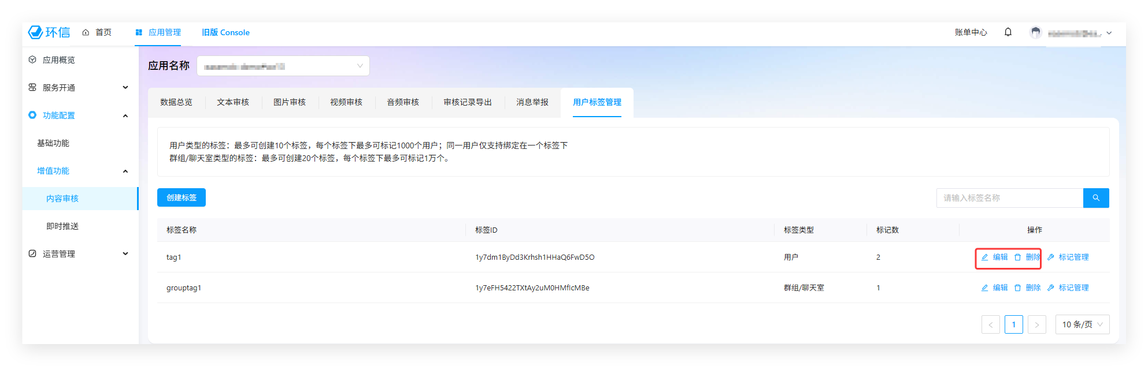Screen dimensions: 1148x366
Task: Click the 请输入标签名称 search field
Action: pos(1009,198)
